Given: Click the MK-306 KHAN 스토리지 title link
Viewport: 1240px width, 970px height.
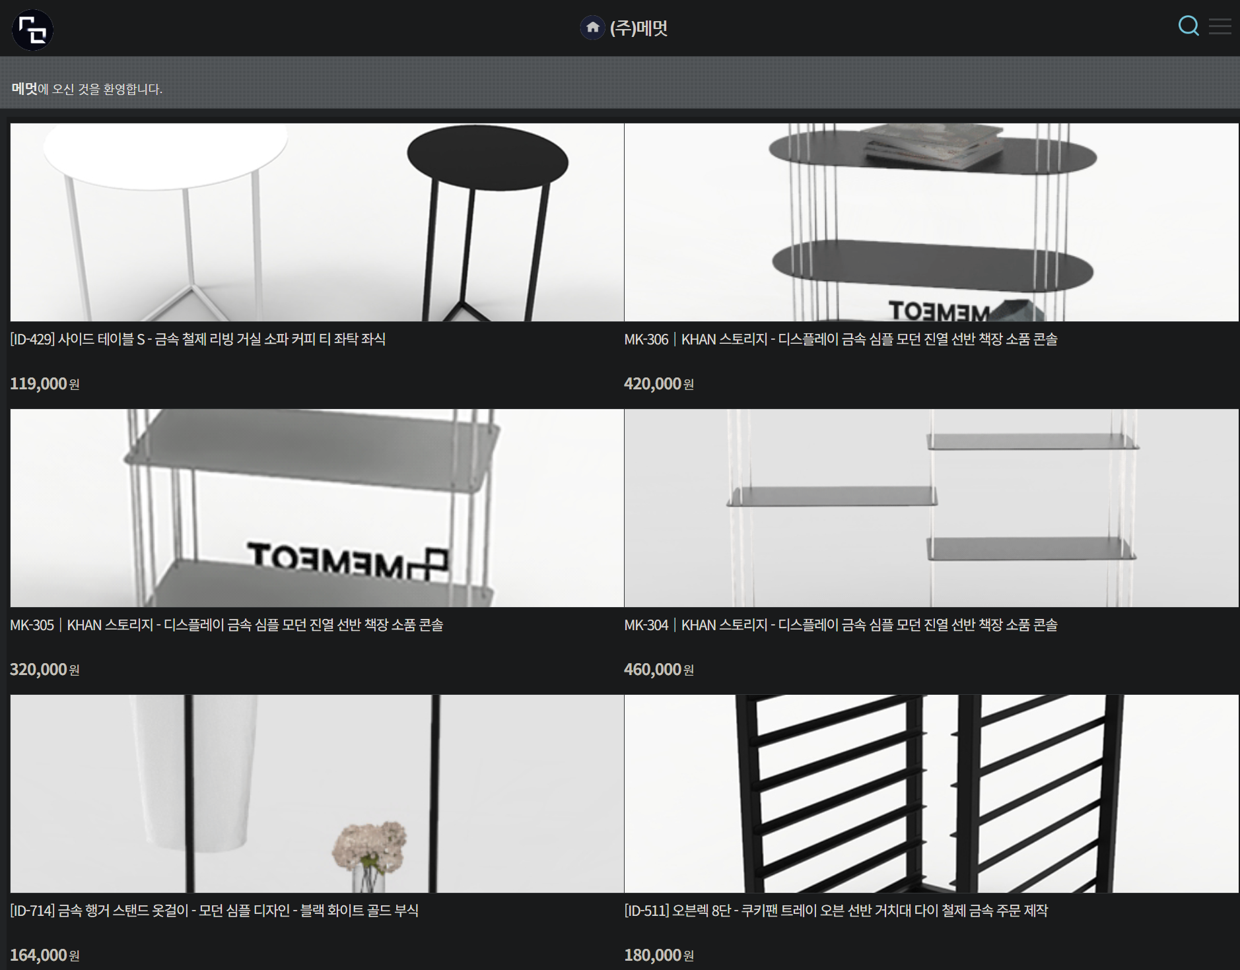Looking at the screenshot, I should (x=841, y=339).
